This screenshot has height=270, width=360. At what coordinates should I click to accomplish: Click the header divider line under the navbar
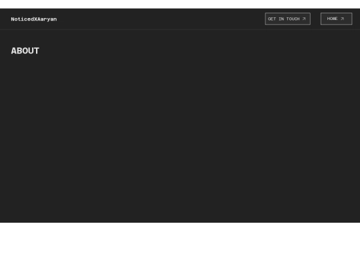tap(180, 29)
